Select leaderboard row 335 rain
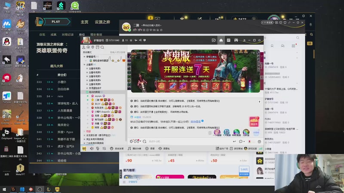The width and height of the screenshot is (344, 193). pos(58,96)
